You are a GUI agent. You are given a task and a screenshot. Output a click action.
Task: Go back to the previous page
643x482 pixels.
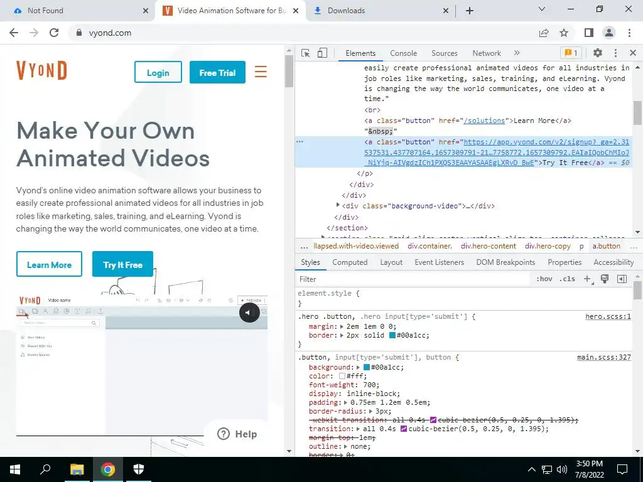14,33
